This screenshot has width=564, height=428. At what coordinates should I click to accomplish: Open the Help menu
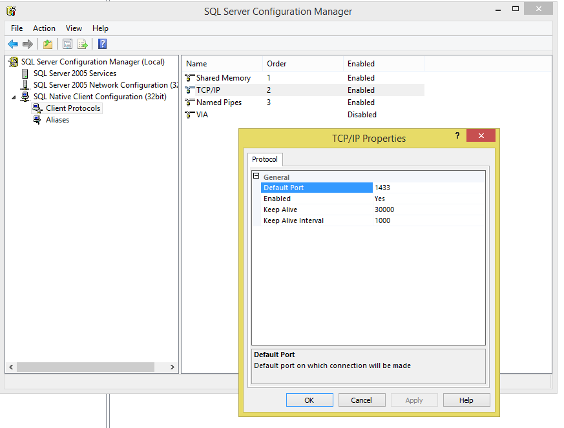(100, 28)
